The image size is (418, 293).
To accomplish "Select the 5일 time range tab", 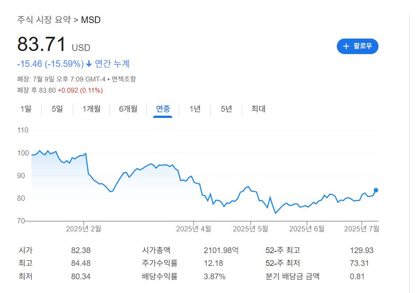I will [x=57, y=109].
